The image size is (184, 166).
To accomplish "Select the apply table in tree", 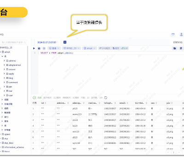I will pyautogui.click(x=11, y=74).
